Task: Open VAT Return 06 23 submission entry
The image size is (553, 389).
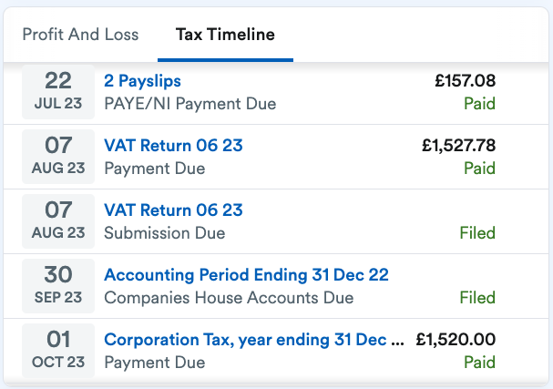Action: (x=173, y=210)
